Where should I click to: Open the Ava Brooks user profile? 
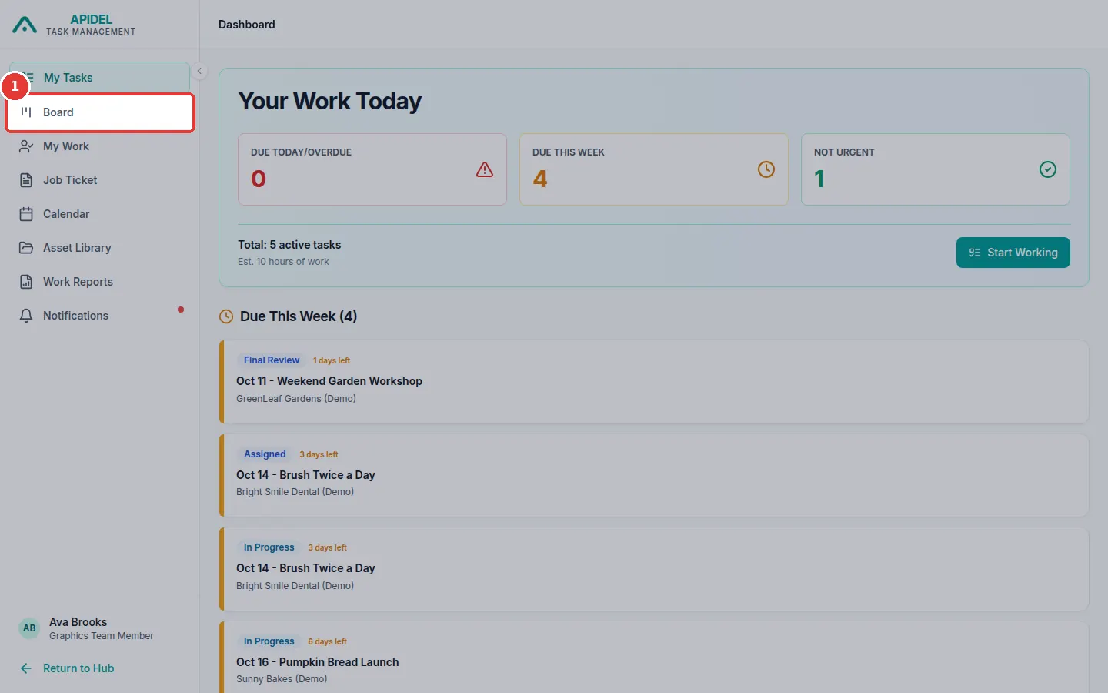pos(100,628)
